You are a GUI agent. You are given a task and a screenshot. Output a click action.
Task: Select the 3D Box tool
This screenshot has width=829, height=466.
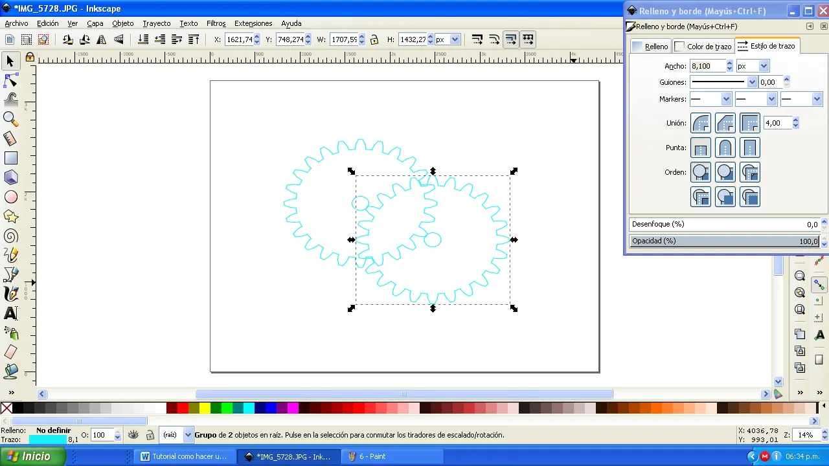(x=10, y=177)
